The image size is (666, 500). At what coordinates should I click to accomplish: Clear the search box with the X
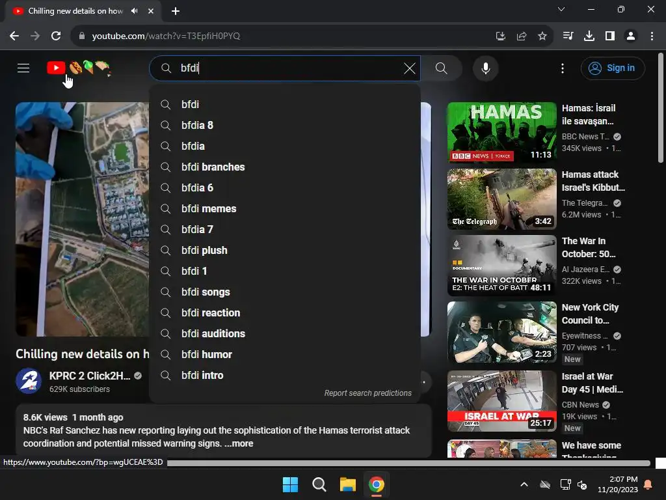point(410,68)
